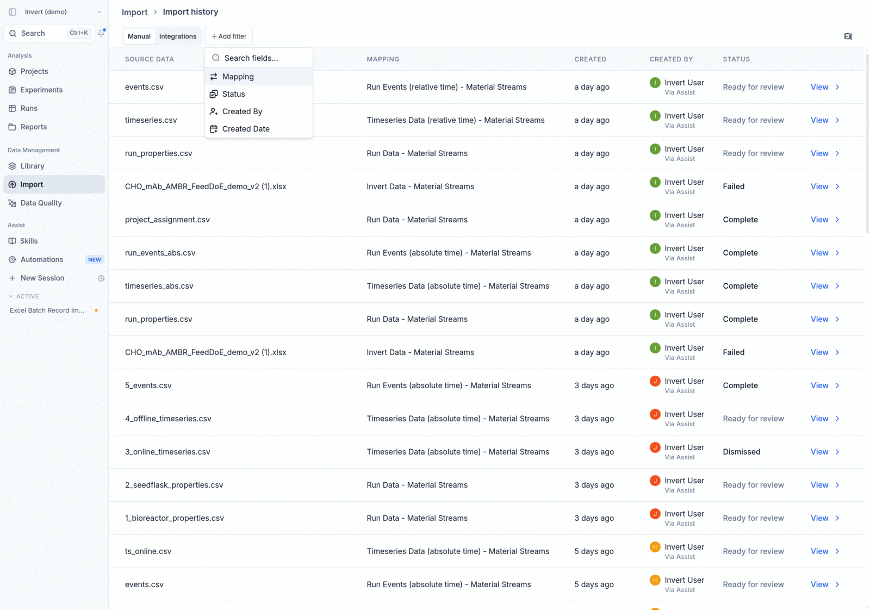Click 5 days ago in ts_online.csv row

tap(594, 551)
